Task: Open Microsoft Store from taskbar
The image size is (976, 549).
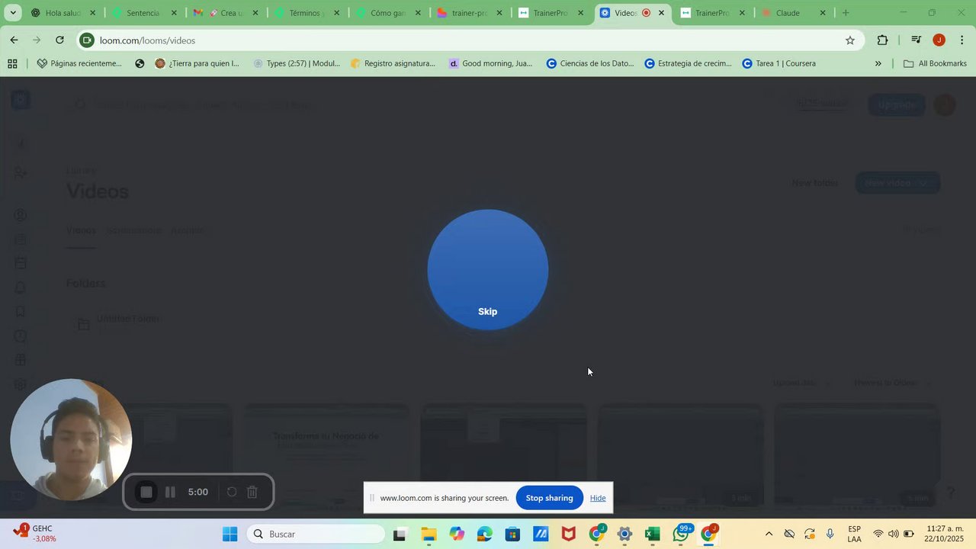Action: click(512, 535)
